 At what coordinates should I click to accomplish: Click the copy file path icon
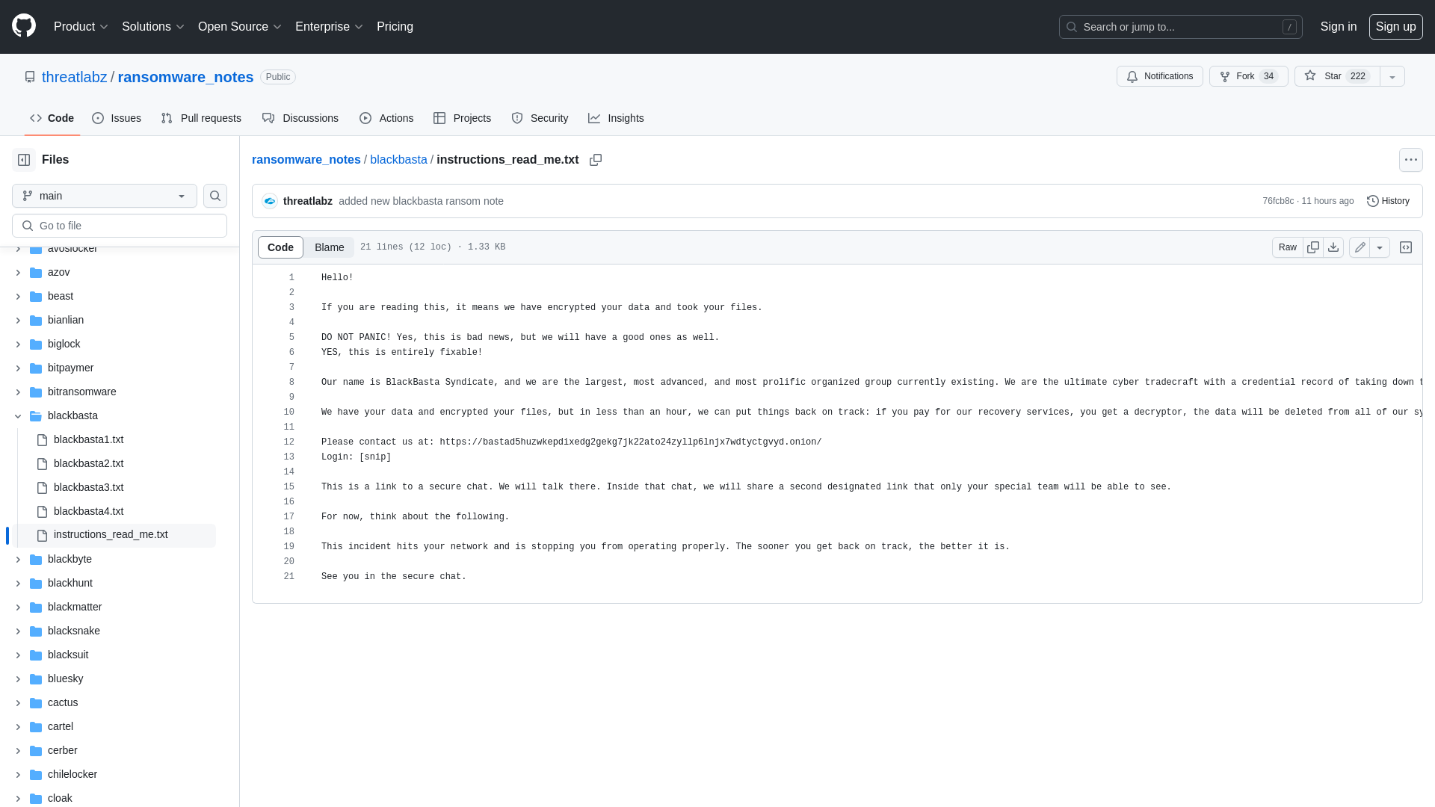595,160
